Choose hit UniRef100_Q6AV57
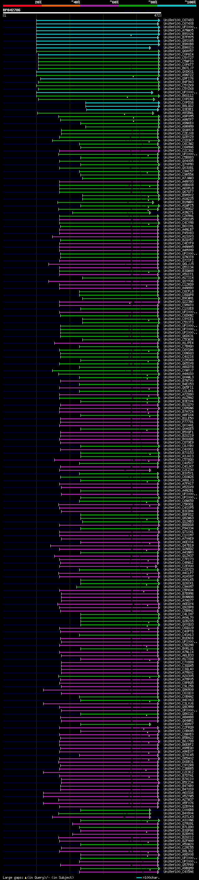199x880 pixels. (178, 51)
